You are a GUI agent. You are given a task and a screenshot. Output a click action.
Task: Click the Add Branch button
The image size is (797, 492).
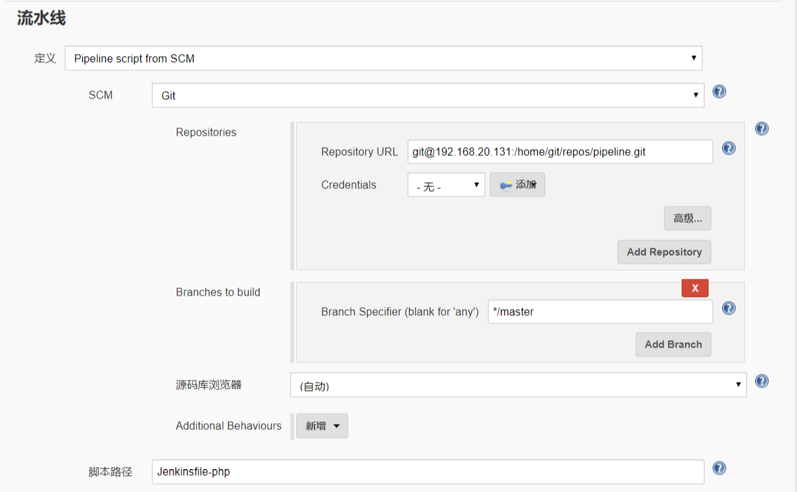pos(673,344)
